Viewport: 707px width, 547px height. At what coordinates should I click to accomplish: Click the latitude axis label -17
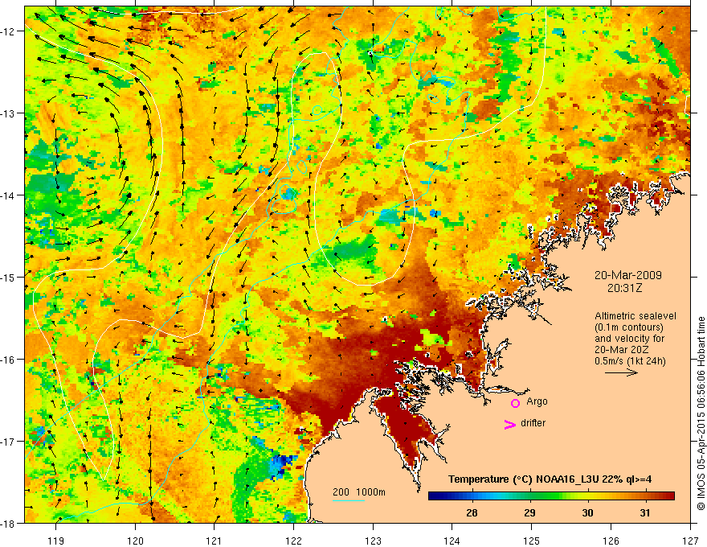pyautogui.click(x=8, y=442)
